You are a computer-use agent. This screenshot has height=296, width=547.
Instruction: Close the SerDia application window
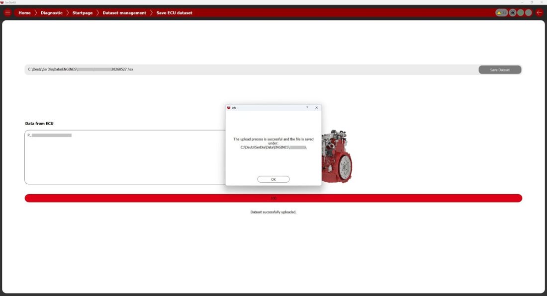tap(542, 2)
